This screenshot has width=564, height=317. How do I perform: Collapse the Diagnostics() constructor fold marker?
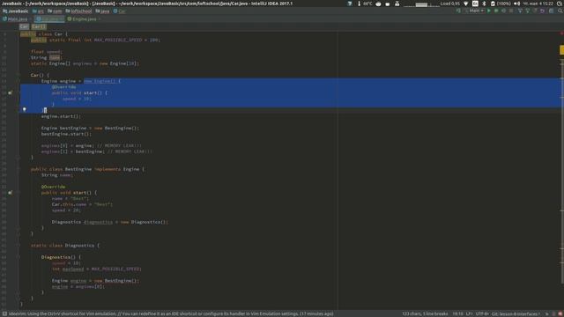point(18,257)
